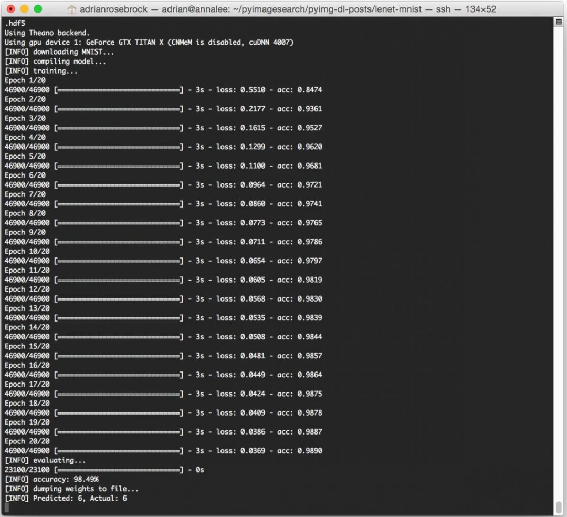
Task: Click 'Epoch 20/20' text
Action: click(27, 441)
